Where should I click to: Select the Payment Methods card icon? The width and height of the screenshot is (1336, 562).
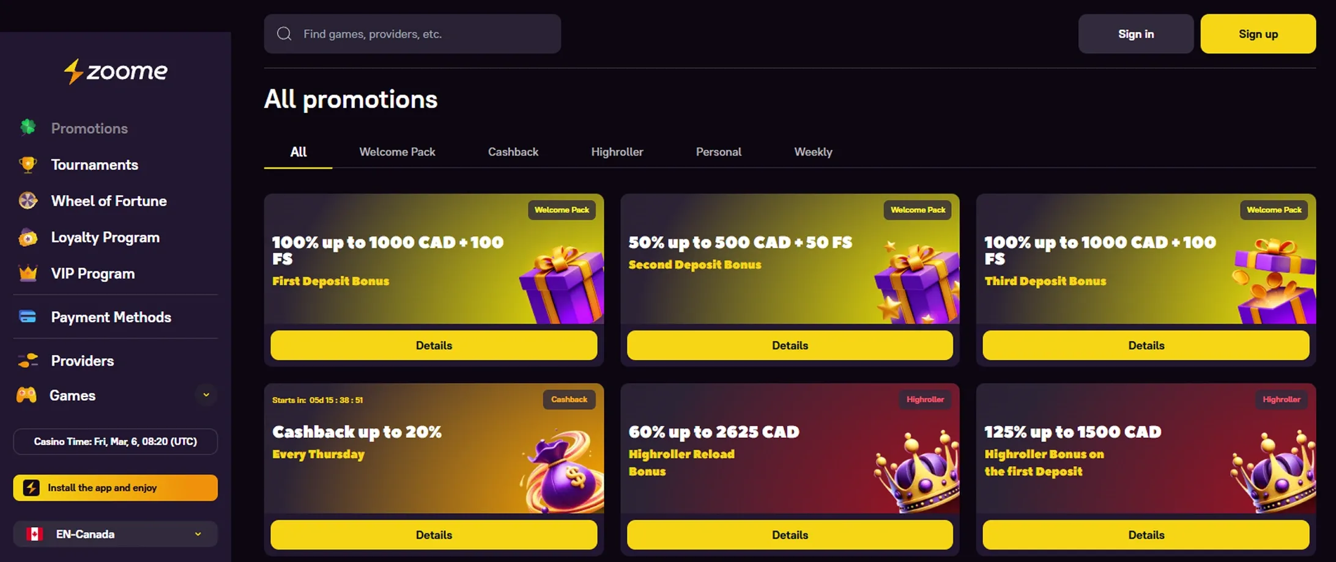point(27,316)
